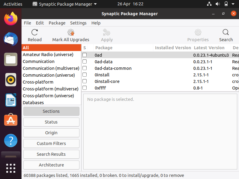Toggle the checkbox for 0install-core

[85, 81]
